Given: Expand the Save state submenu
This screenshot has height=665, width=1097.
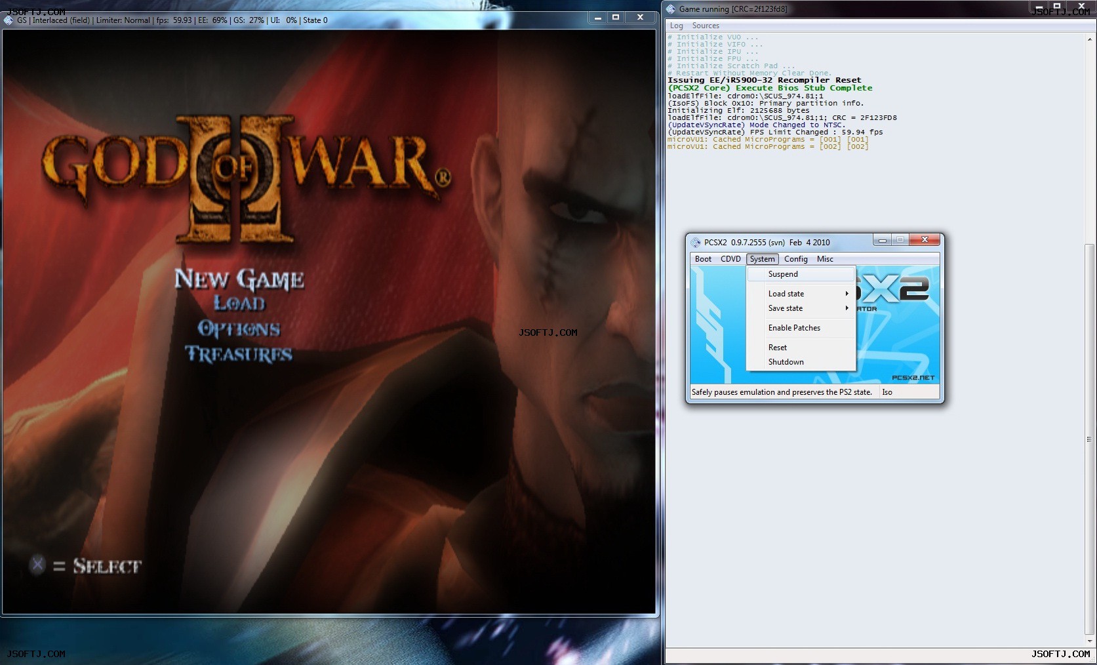Looking at the screenshot, I should 801,308.
